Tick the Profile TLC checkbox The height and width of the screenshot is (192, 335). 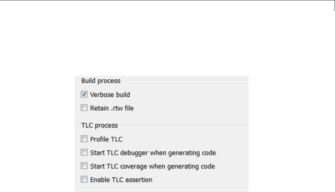pyautogui.click(x=84, y=140)
